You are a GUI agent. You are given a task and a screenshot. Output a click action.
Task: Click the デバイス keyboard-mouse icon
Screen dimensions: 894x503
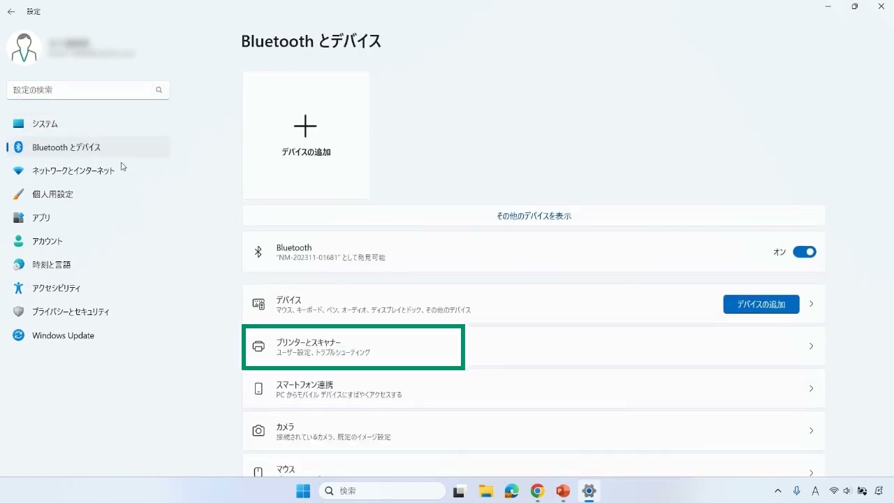click(x=258, y=305)
